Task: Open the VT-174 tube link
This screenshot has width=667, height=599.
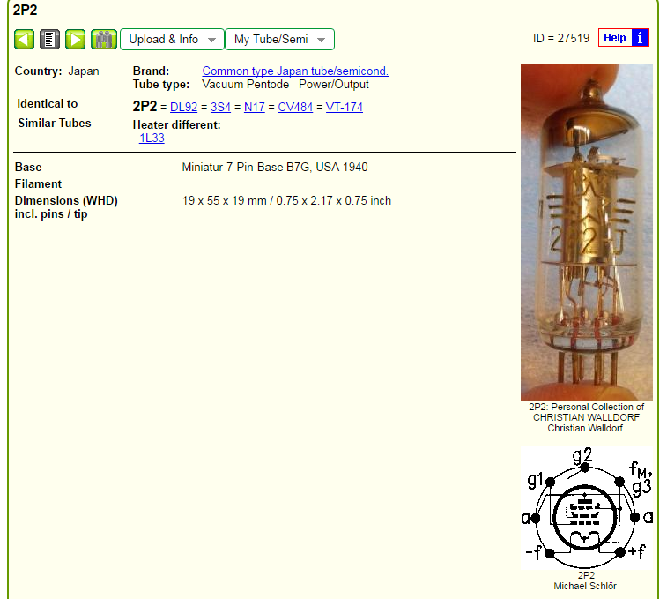Action: point(345,107)
